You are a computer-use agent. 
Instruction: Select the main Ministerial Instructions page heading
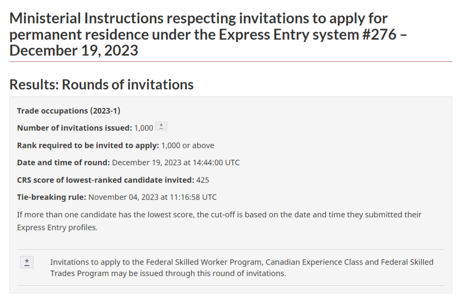point(208,34)
